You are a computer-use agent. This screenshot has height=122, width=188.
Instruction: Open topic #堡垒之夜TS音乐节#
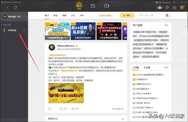point(145,32)
